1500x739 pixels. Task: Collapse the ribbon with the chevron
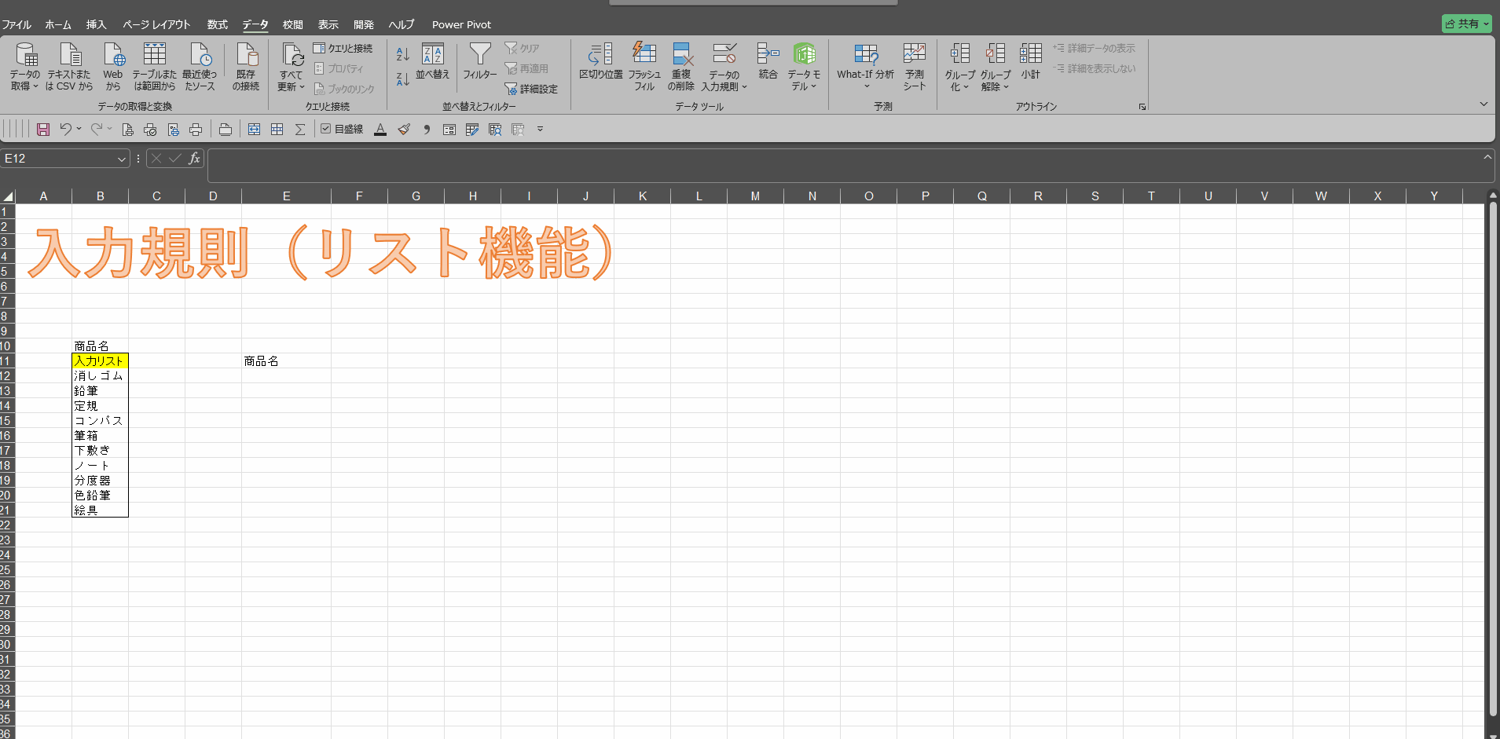pyautogui.click(x=1483, y=104)
